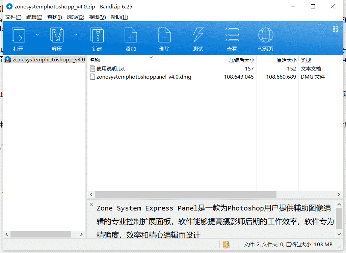Click the 文本文档 type cell
The width and height of the screenshot is (346, 253).
point(311,68)
